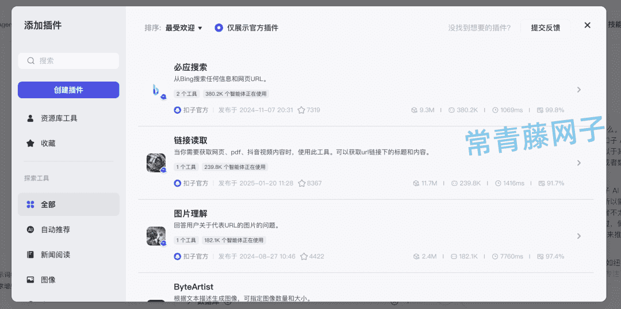Screen dimensions: 621x309
Task: Close the 添加插件 dialog
Action: click(587, 25)
